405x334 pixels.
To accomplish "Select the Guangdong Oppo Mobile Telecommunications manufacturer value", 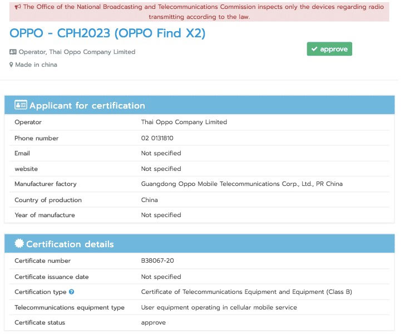I will click(242, 184).
